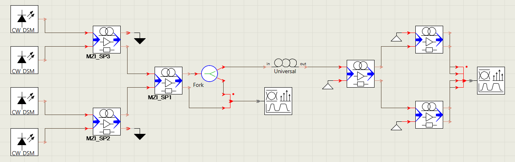Select the lower-right unlabeled MZI block
This screenshot has width=515, height=162.
(x=429, y=115)
